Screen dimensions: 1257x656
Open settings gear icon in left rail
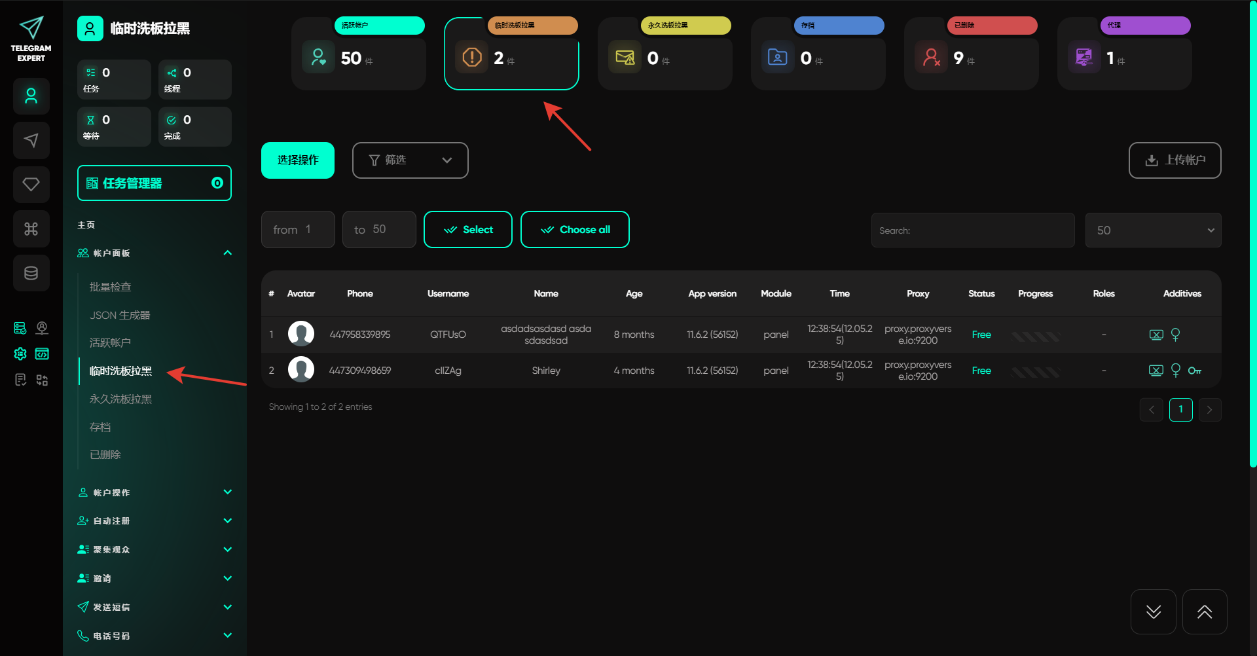coord(20,354)
